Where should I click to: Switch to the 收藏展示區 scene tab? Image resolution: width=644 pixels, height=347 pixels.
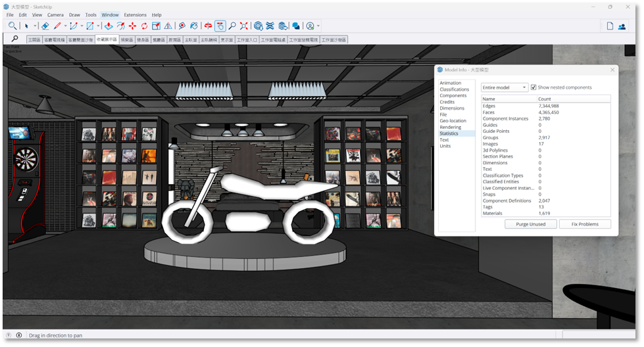pyautogui.click(x=107, y=39)
